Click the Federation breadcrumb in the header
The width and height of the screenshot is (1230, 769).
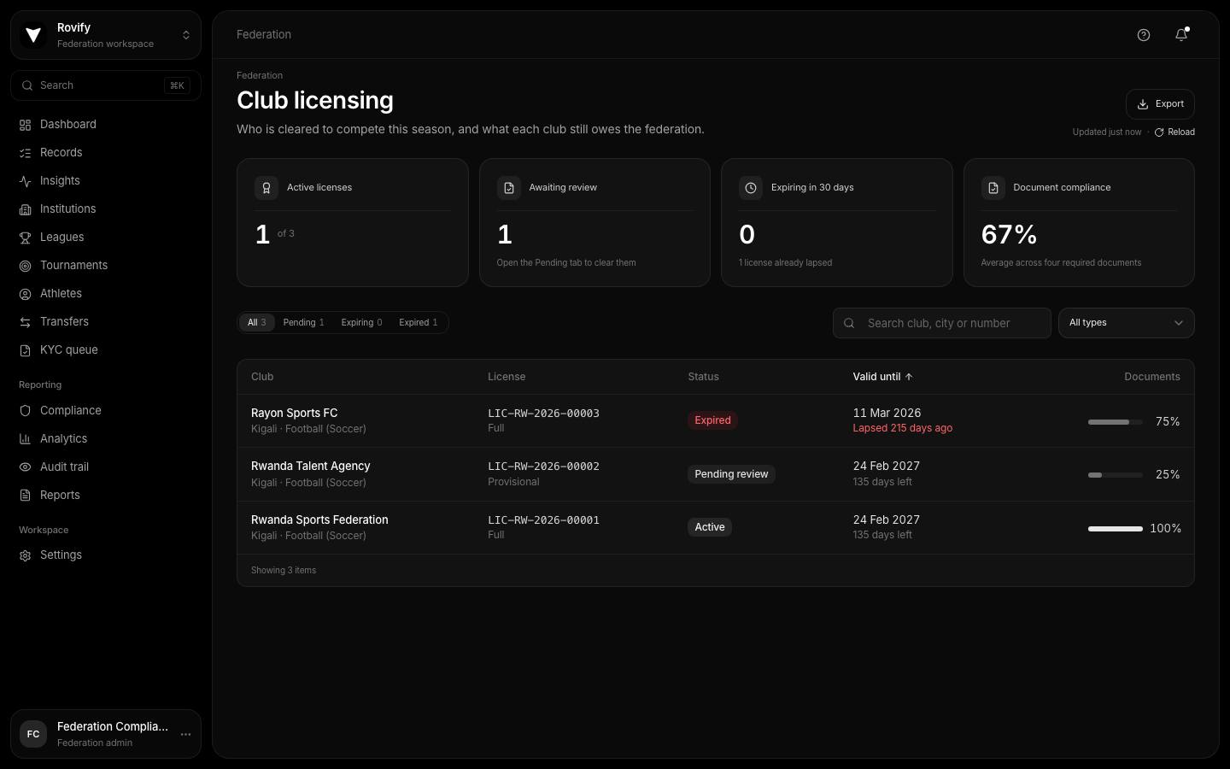(x=264, y=35)
